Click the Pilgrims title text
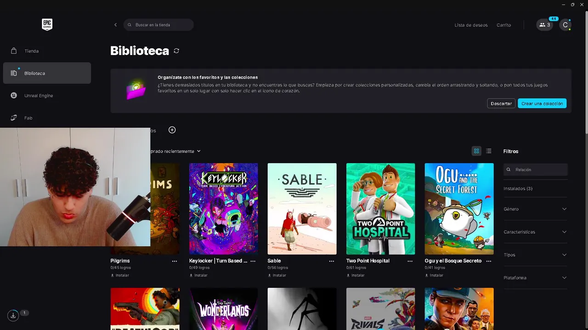The width and height of the screenshot is (588, 330). point(120,261)
